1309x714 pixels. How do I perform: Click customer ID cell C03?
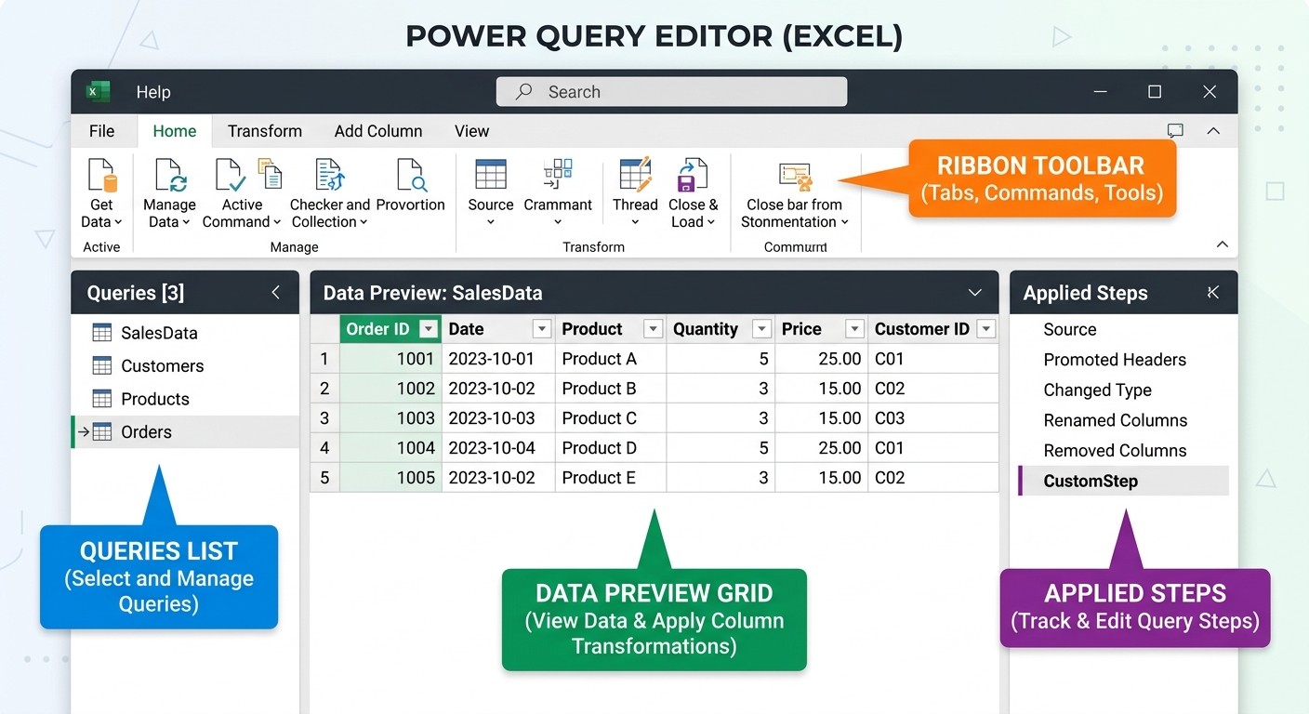(x=933, y=418)
